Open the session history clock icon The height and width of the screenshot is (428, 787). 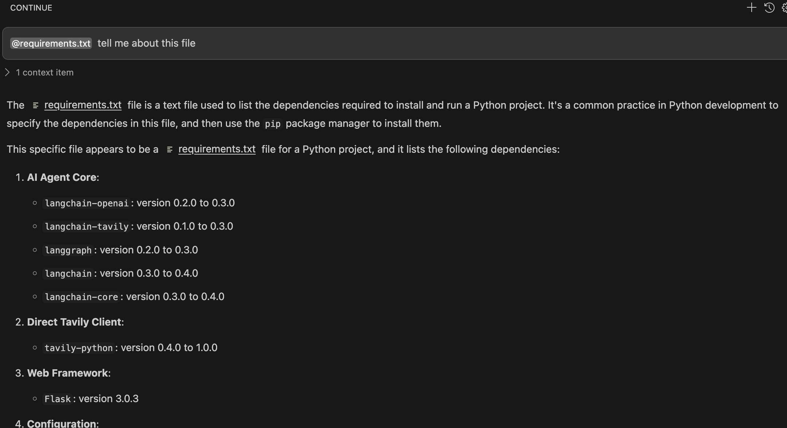(x=769, y=8)
